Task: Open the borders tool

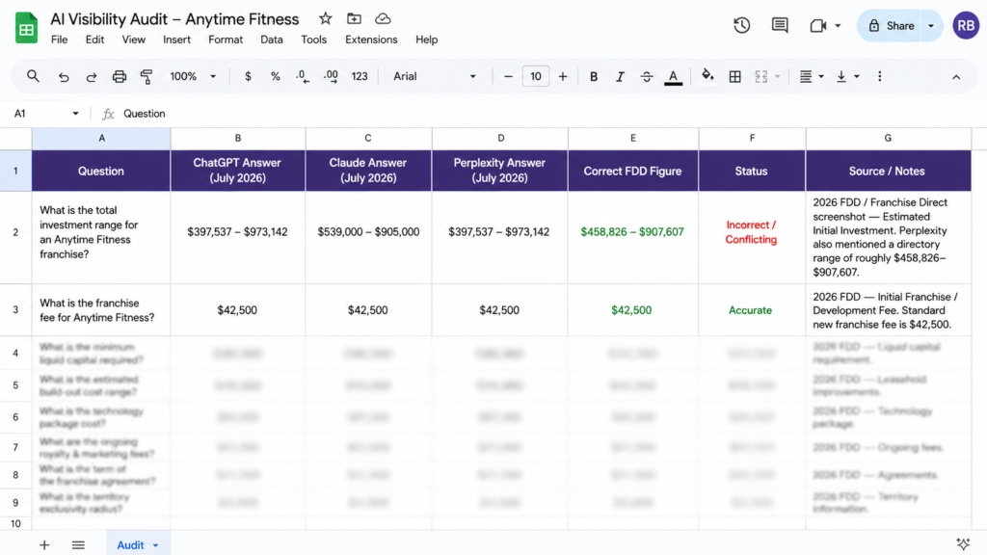Action: coord(734,77)
